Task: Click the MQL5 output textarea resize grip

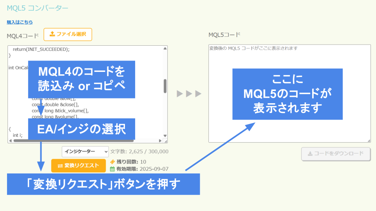Action: pos(369,141)
